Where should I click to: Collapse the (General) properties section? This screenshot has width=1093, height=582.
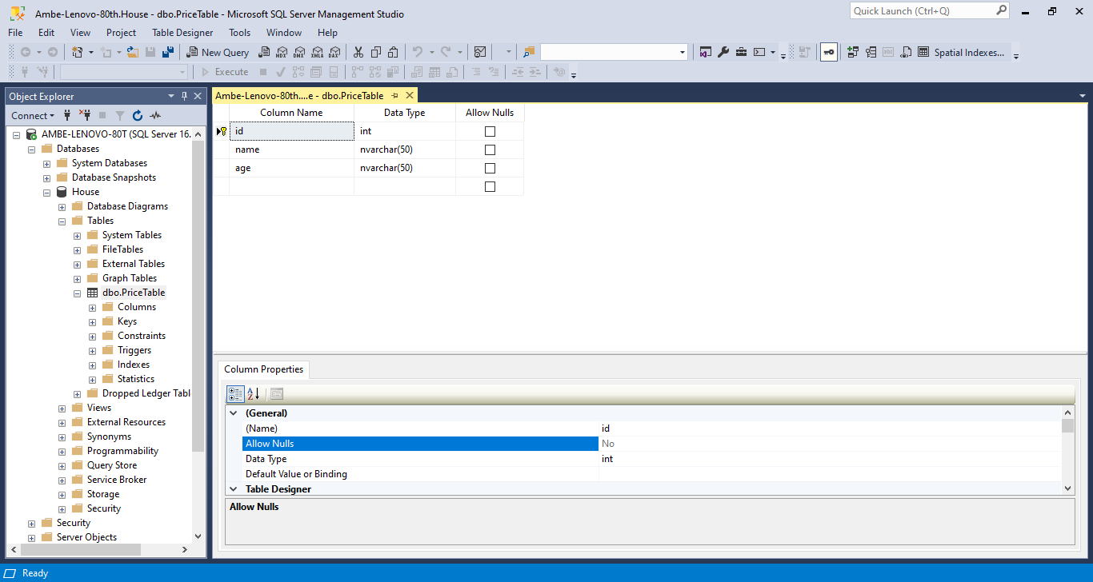(x=234, y=413)
